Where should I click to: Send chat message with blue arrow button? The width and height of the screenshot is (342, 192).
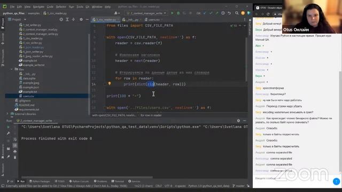[x=336, y=181]
